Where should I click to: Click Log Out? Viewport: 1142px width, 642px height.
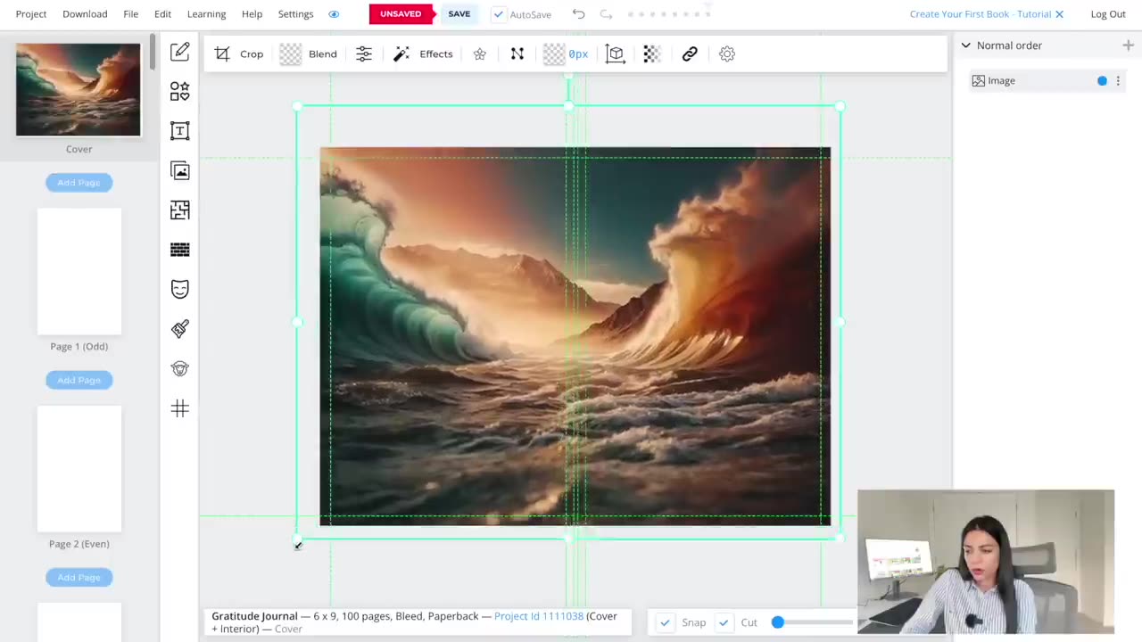(1108, 14)
